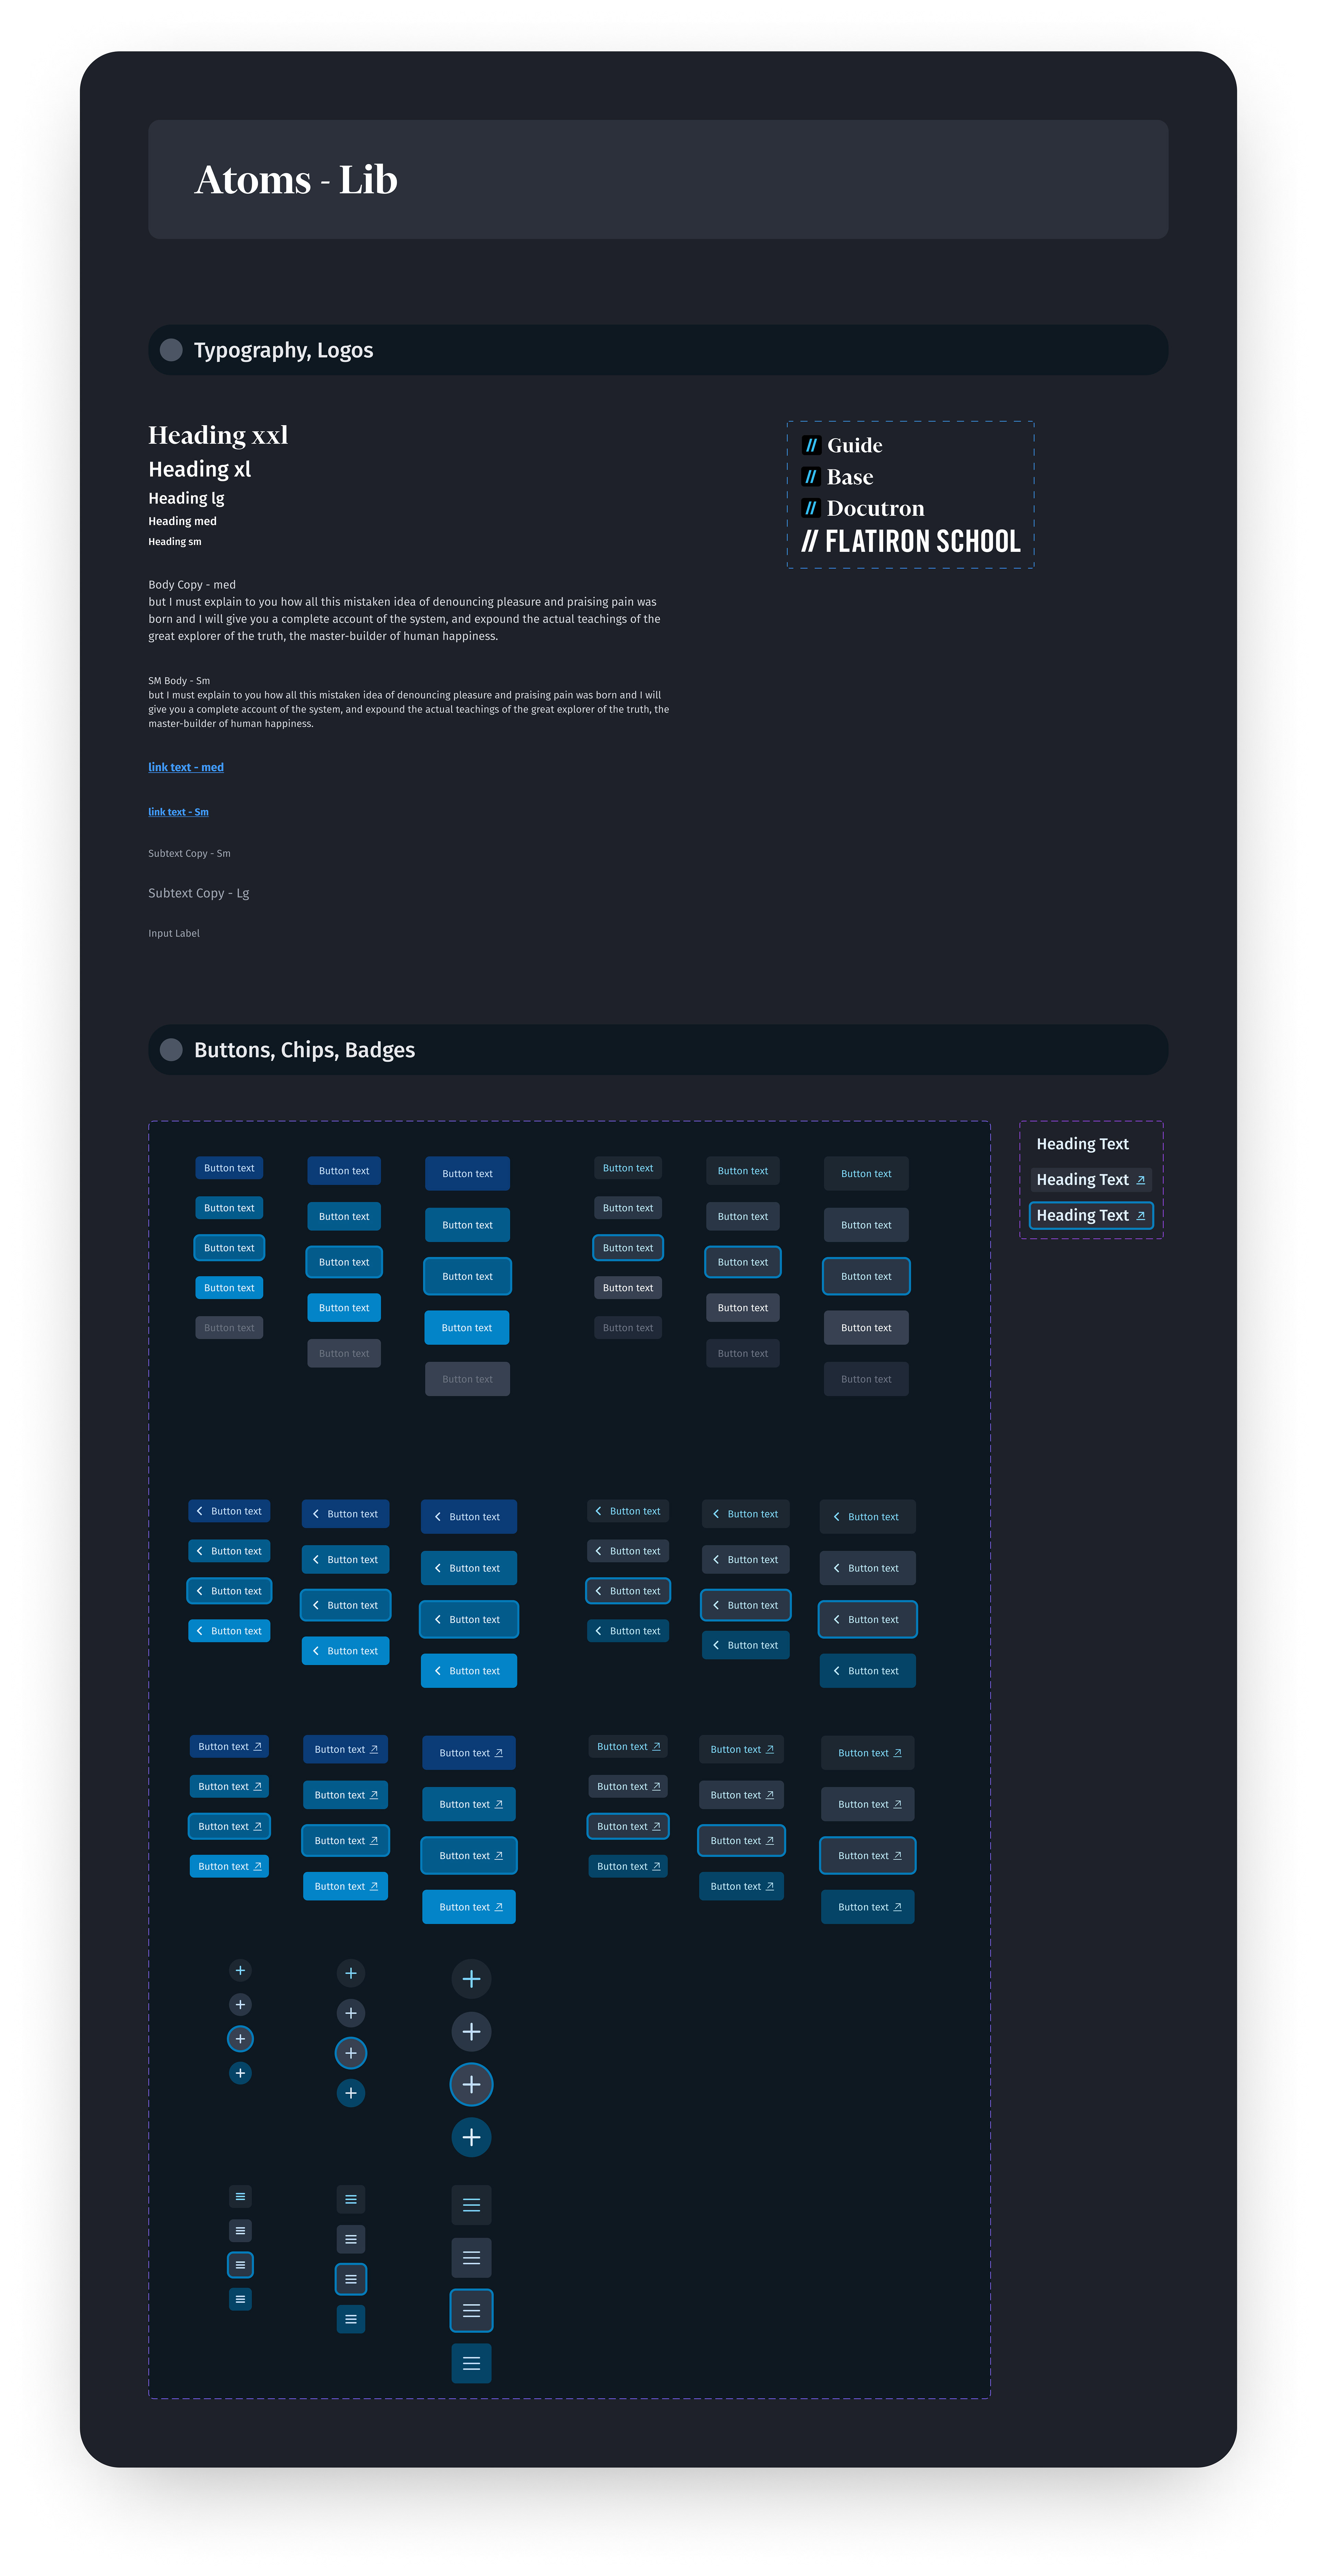The image size is (1317, 2576).
Task: Click the large bright-blue Button text with back chevron
Action: [x=469, y=1670]
